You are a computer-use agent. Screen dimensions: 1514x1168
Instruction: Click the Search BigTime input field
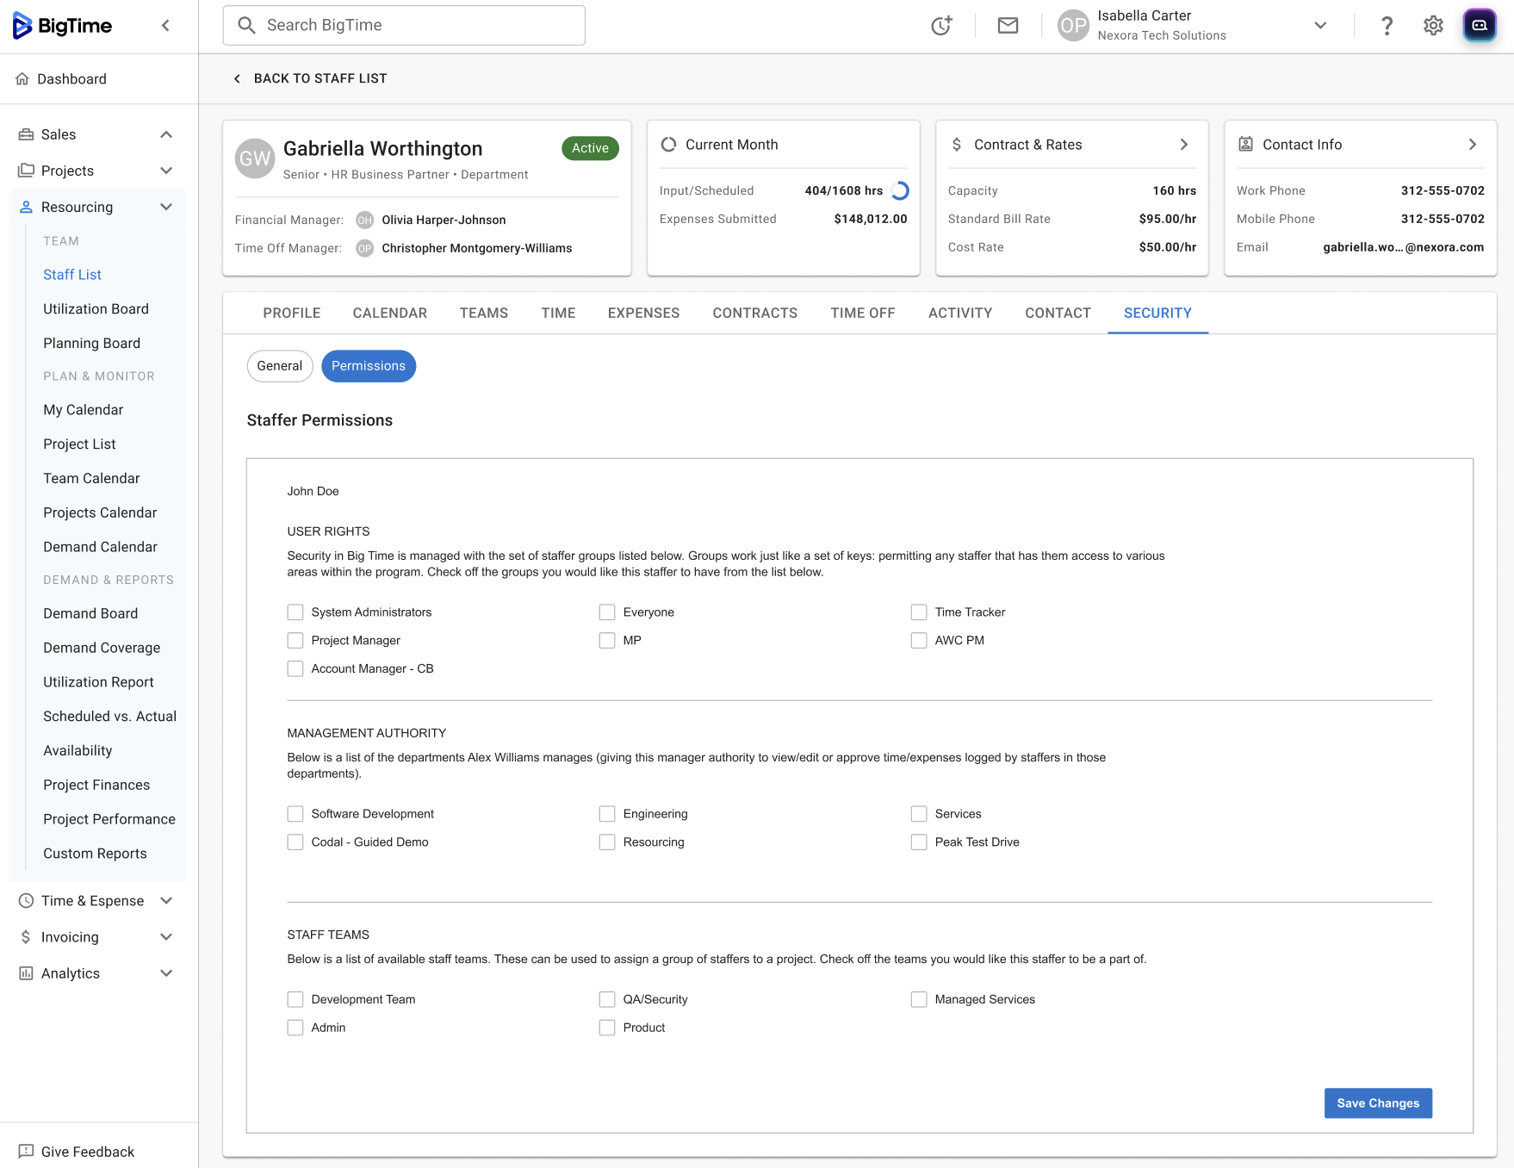tap(405, 26)
